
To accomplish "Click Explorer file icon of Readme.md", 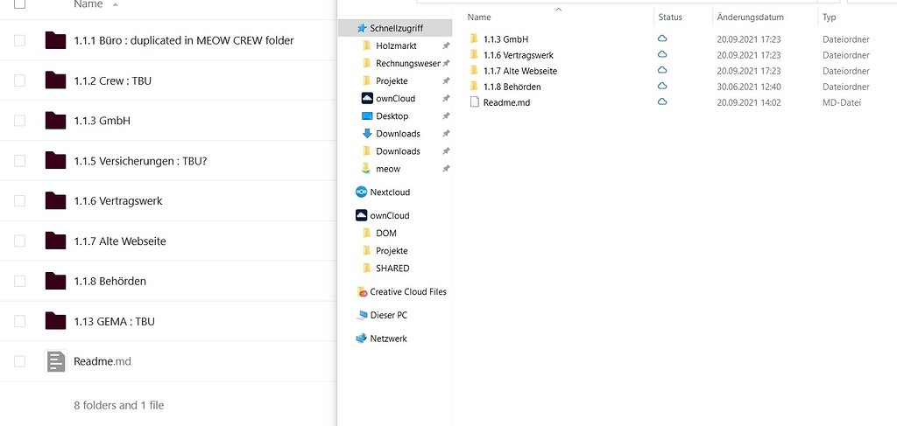I will point(474,102).
